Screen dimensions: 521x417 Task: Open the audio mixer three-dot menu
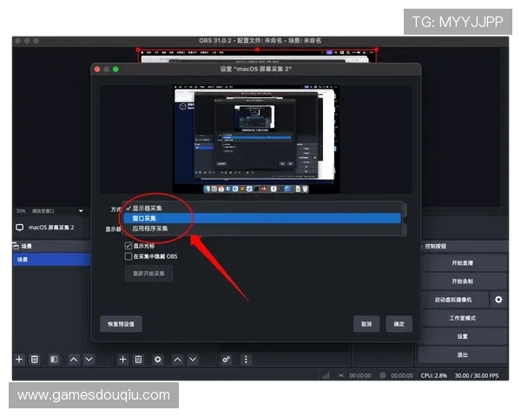point(246,359)
